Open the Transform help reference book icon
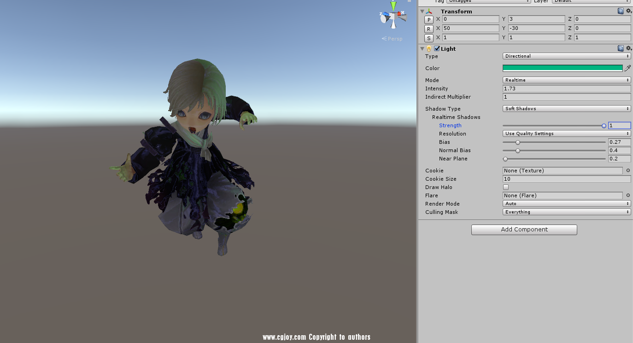This screenshot has height=343, width=633. pyautogui.click(x=621, y=11)
